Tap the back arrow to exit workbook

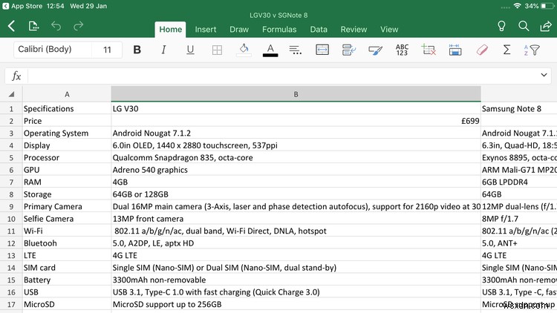point(11,26)
